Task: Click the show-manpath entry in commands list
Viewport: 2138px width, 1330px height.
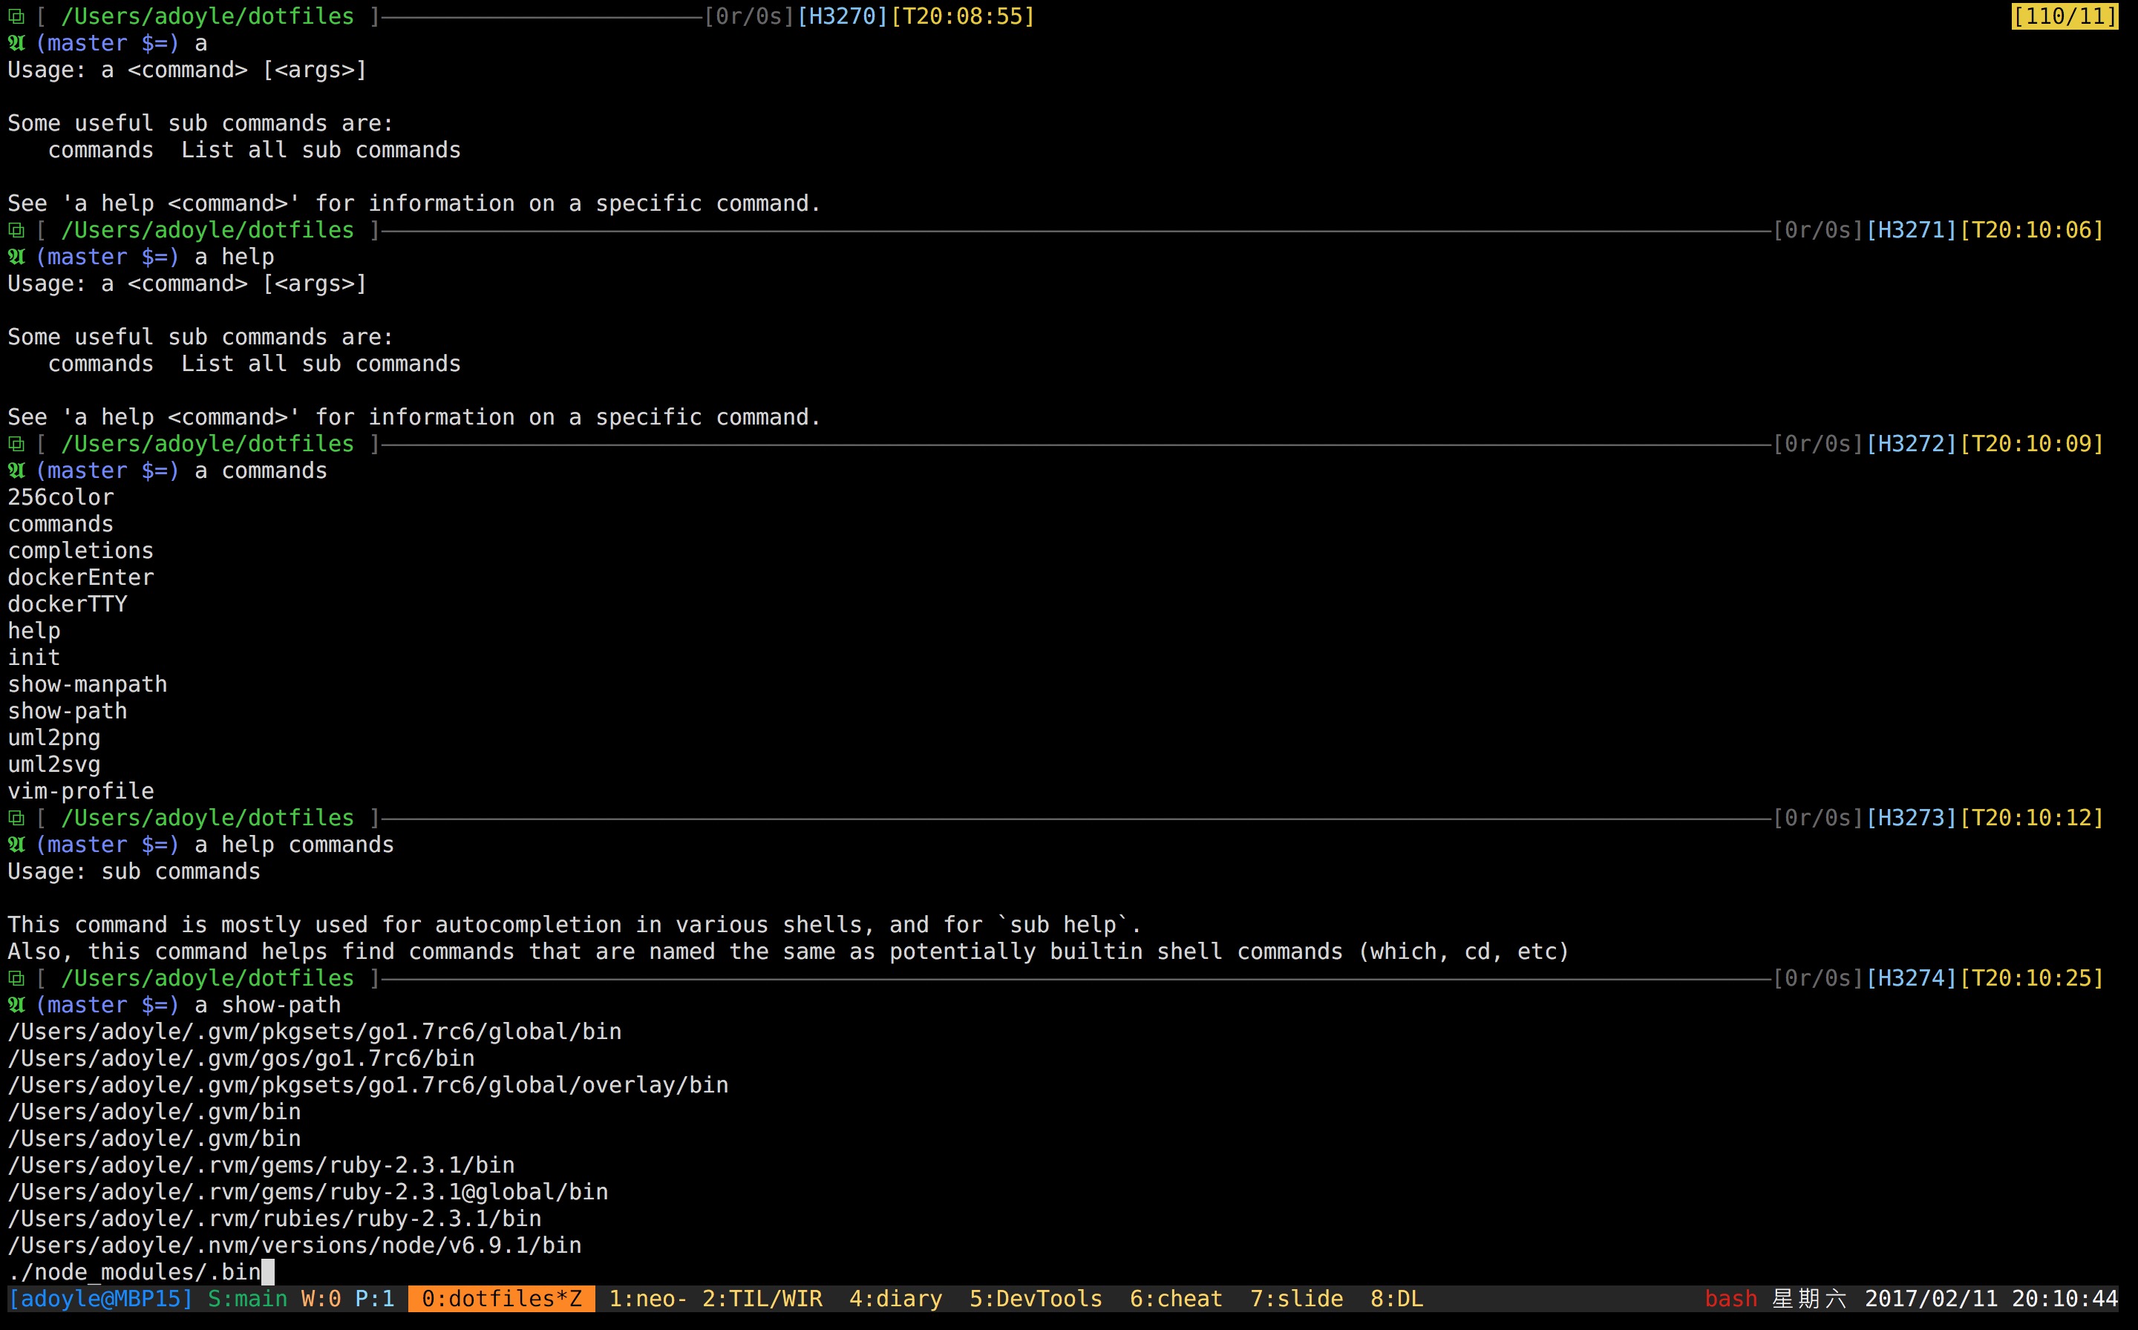Action: coord(87,684)
